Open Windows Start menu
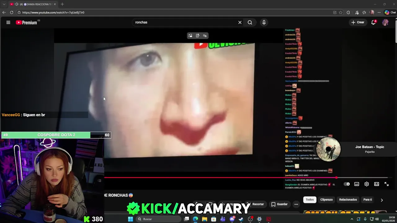 click(x=131, y=219)
